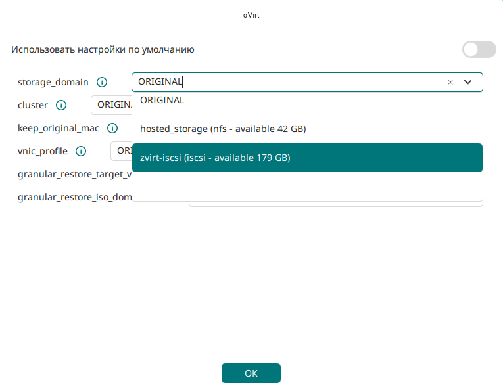
Task: Select the ORIGINAL option in the list
Action: [x=162, y=101]
